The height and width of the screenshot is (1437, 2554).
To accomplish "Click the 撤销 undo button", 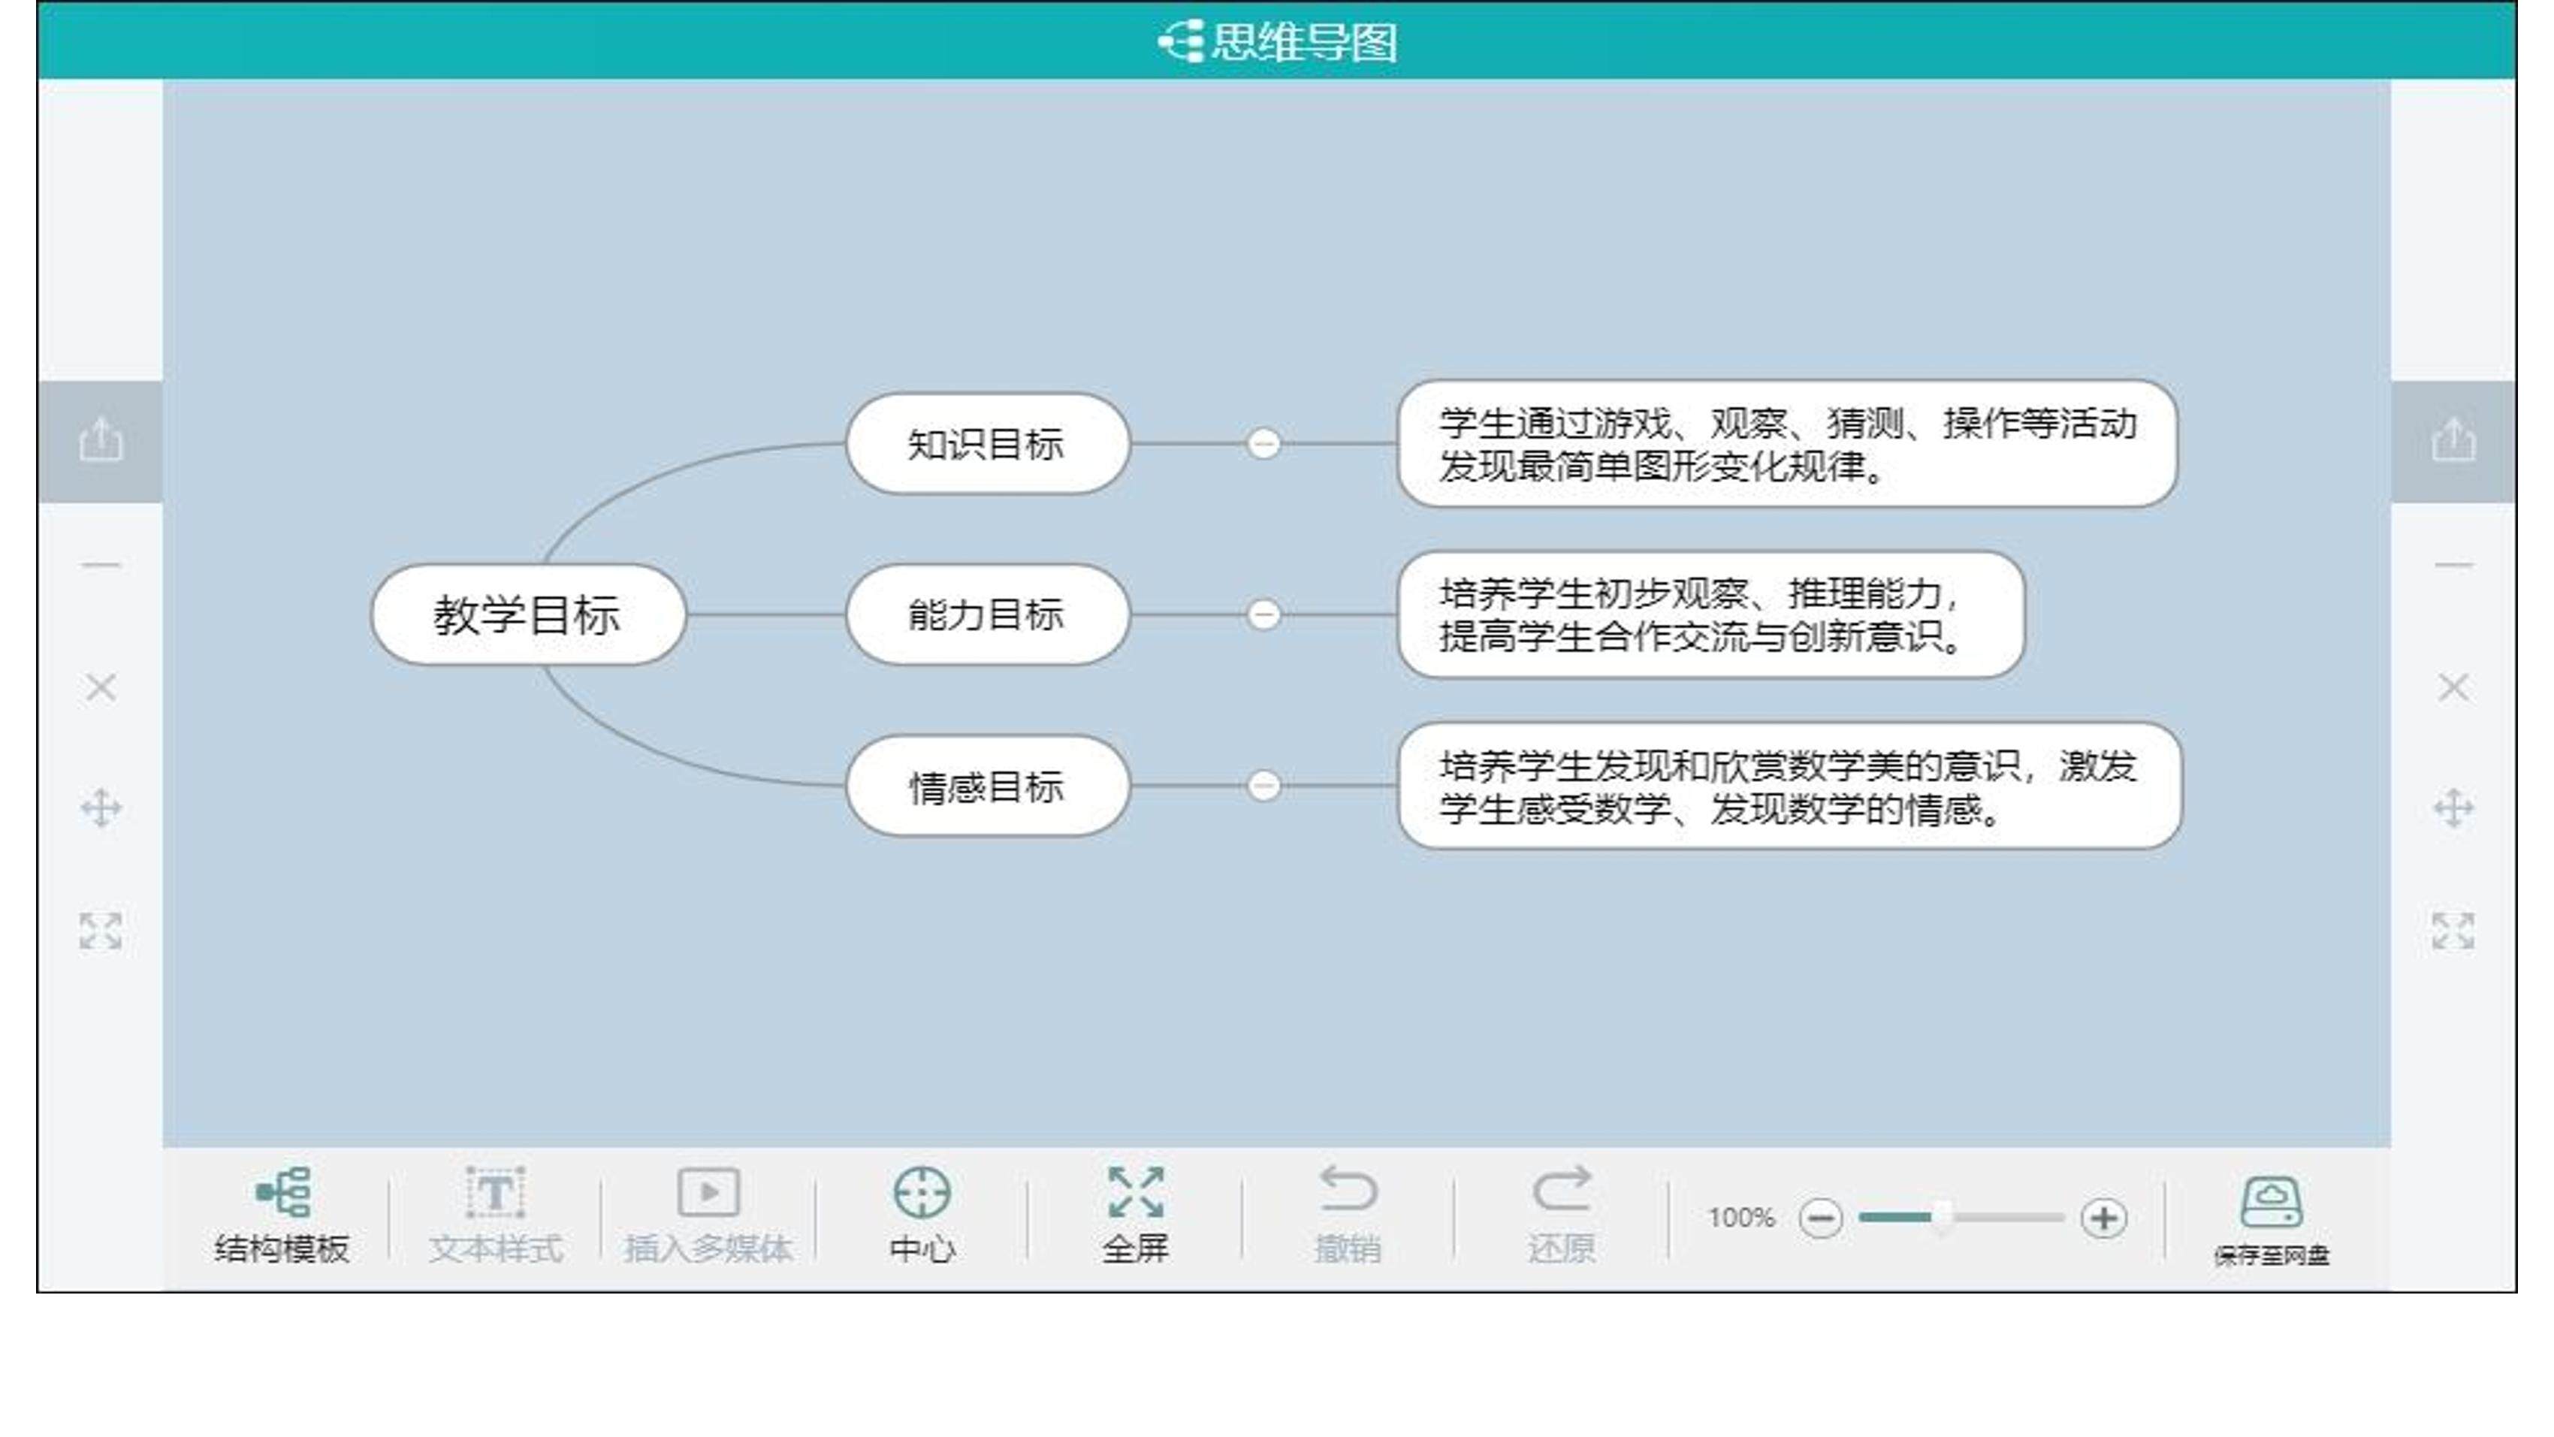I will coord(1348,1215).
